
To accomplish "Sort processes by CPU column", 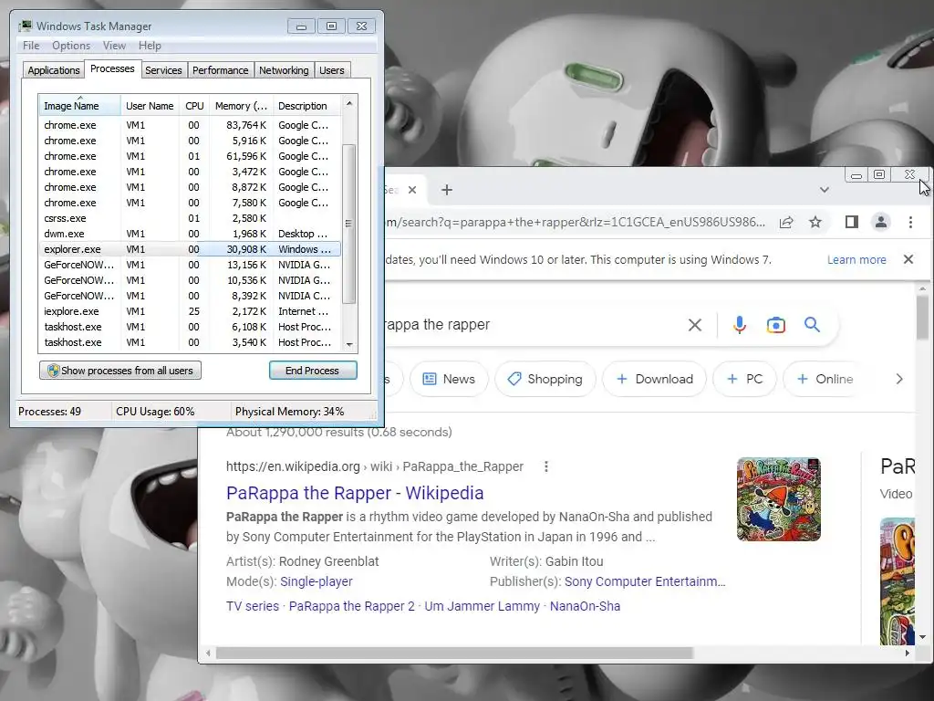I will pyautogui.click(x=194, y=106).
